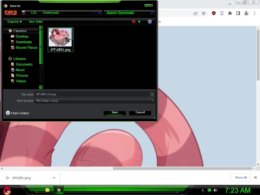Close the Chrome downloads bar
Image resolution: width=260 pixels, height=195 pixels.
pyautogui.click(x=255, y=177)
